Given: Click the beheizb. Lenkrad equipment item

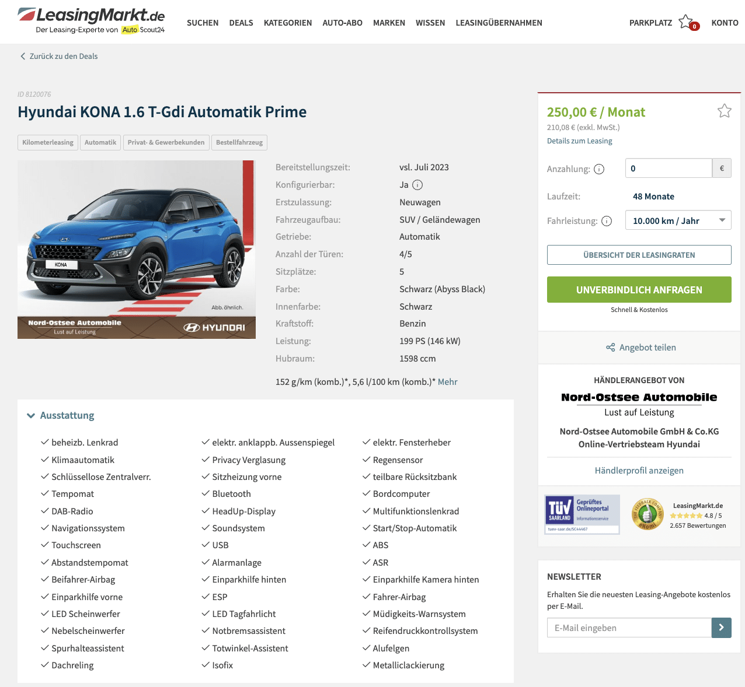Looking at the screenshot, I should click(85, 443).
